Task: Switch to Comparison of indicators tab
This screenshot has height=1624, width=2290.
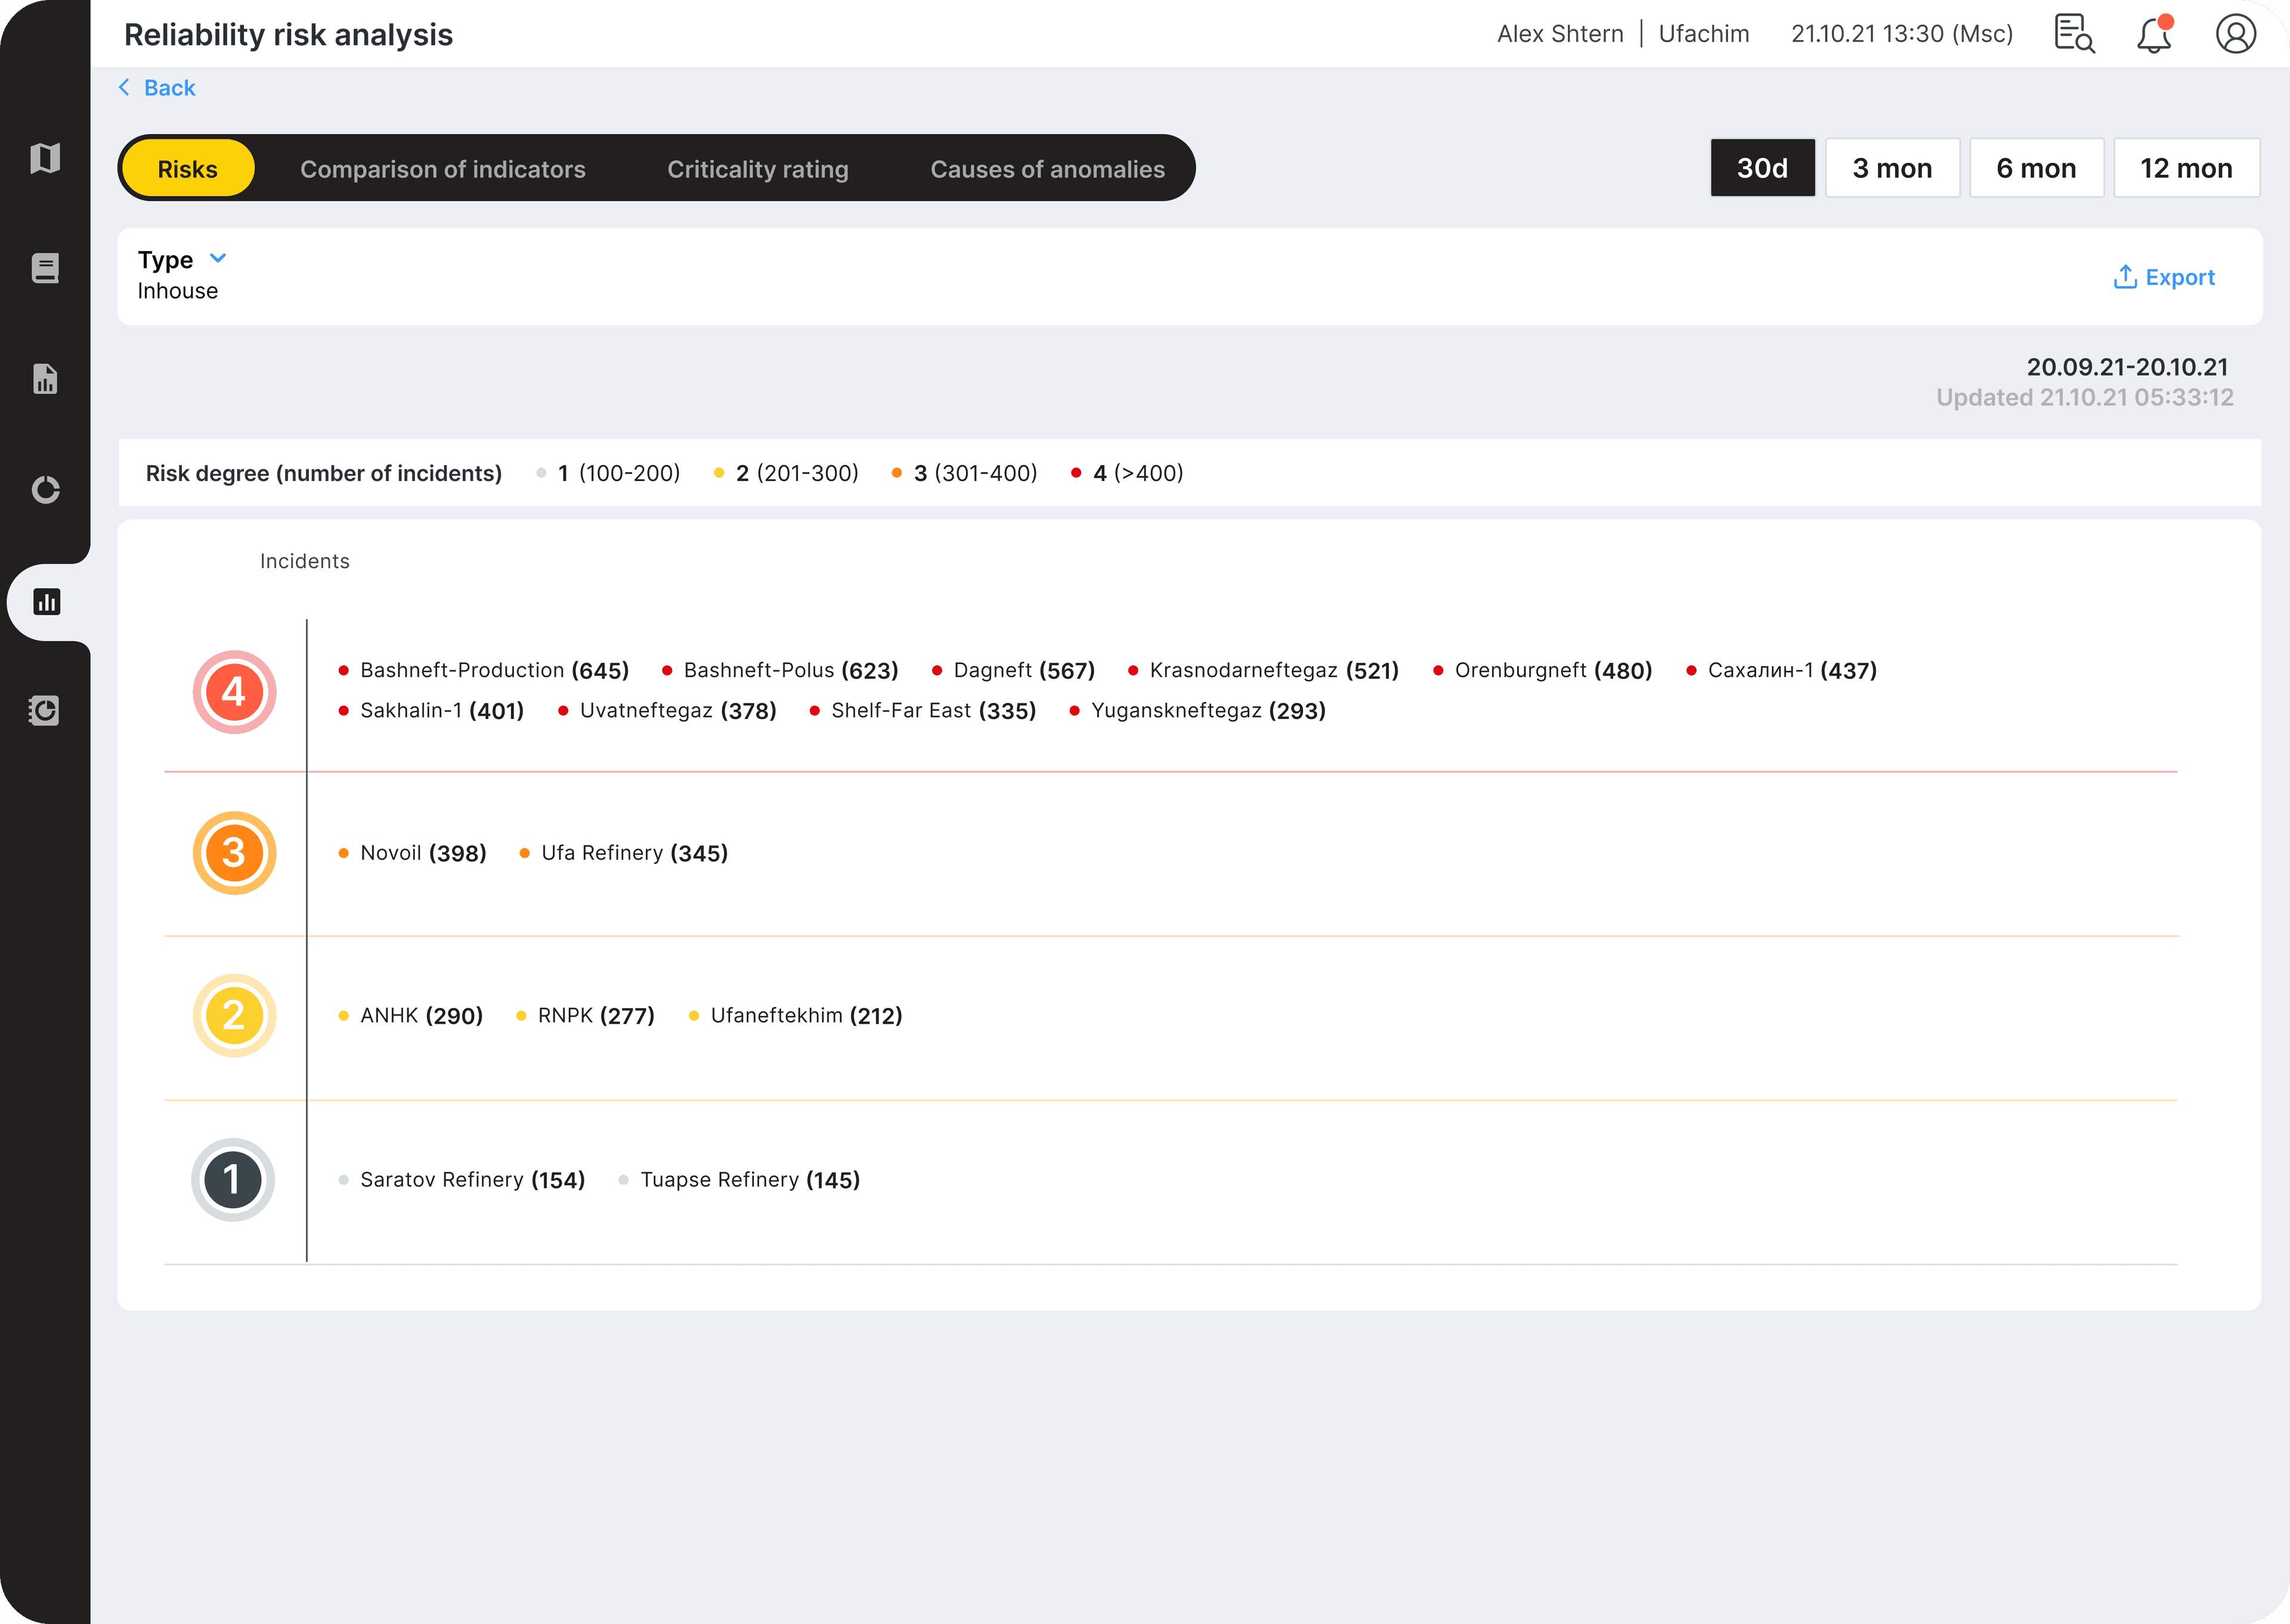Action: point(443,169)
